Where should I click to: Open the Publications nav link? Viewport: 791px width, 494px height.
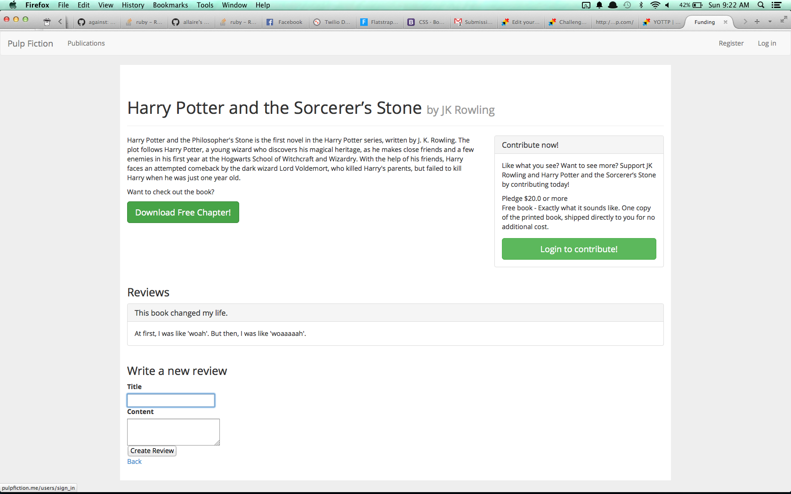86,43
